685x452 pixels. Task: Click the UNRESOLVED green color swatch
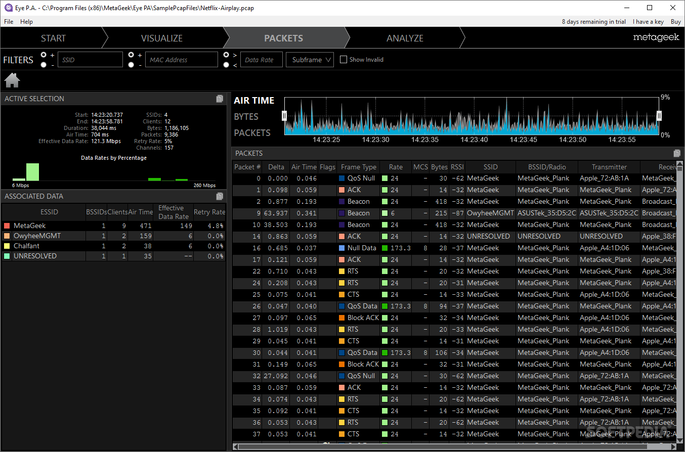tap(7, 256)
